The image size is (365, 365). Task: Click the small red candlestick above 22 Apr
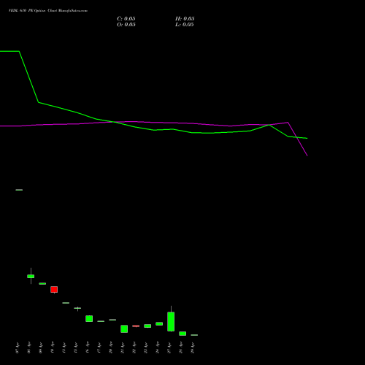click(136, 326)
